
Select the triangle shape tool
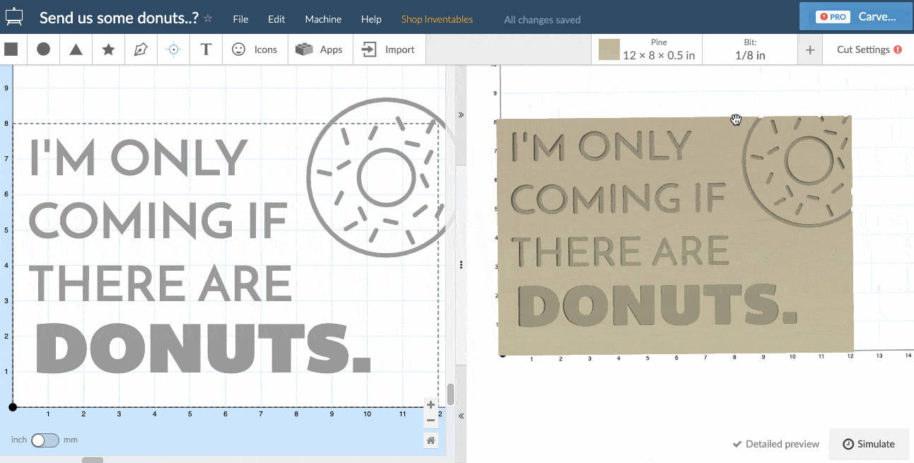76,49
